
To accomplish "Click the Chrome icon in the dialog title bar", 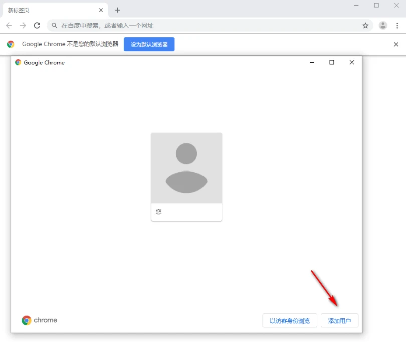I will coord(18,62).
